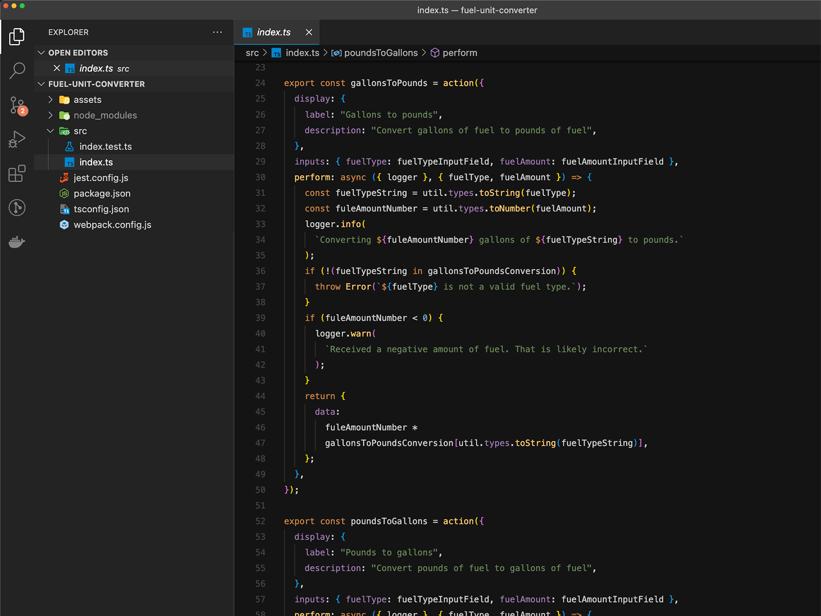Close index.ts in Open Editors
821x616 pixels.
56,68
